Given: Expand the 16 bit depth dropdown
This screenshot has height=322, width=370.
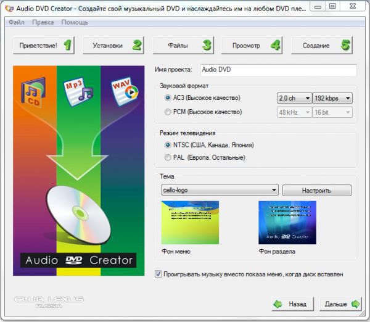Looking at the screenshot, I should coord(332,112).
